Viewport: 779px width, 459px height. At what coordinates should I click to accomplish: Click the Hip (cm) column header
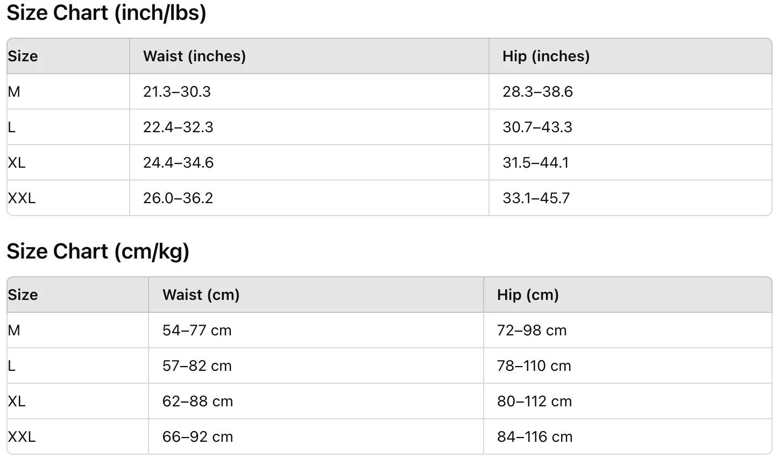(x=528, y=295)
